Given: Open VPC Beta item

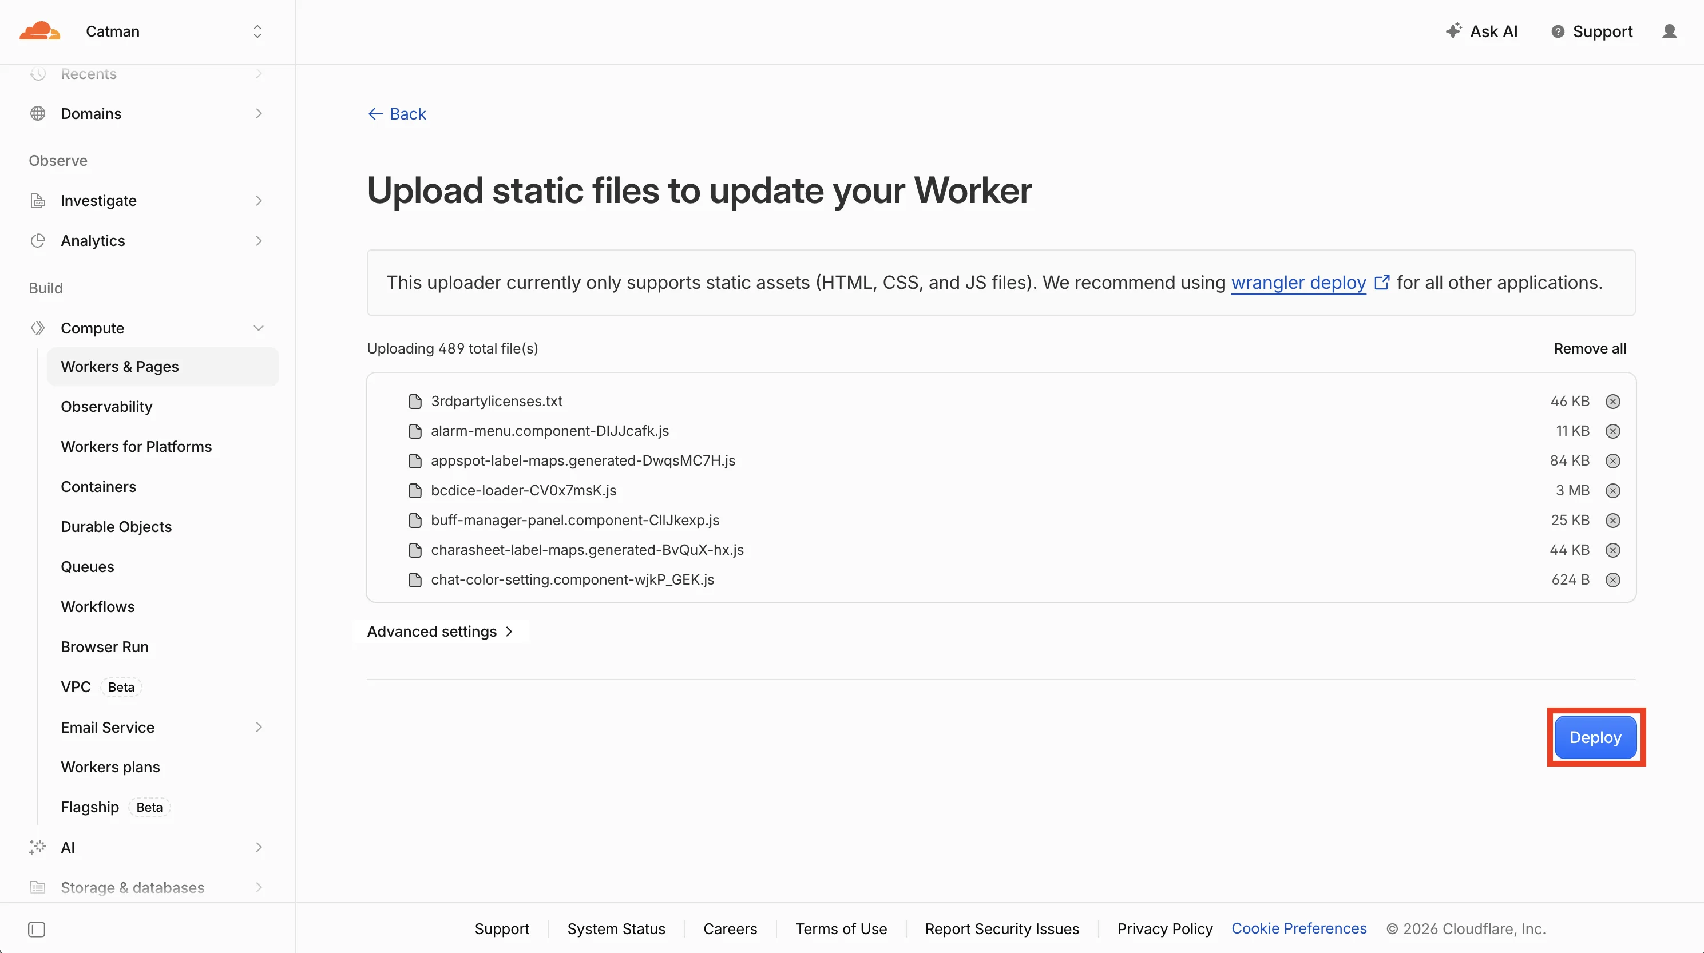Looking at the screenshot, I should pos(101,686).
